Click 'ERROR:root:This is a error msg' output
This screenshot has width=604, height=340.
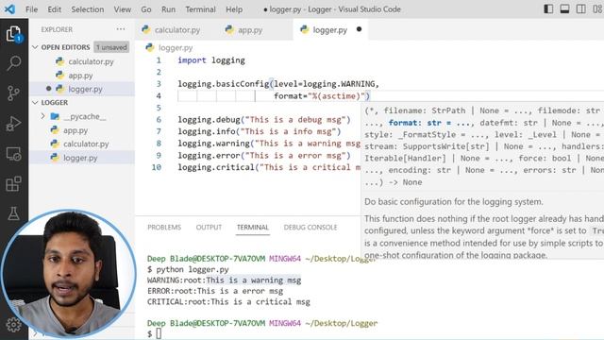coord(215,291)
